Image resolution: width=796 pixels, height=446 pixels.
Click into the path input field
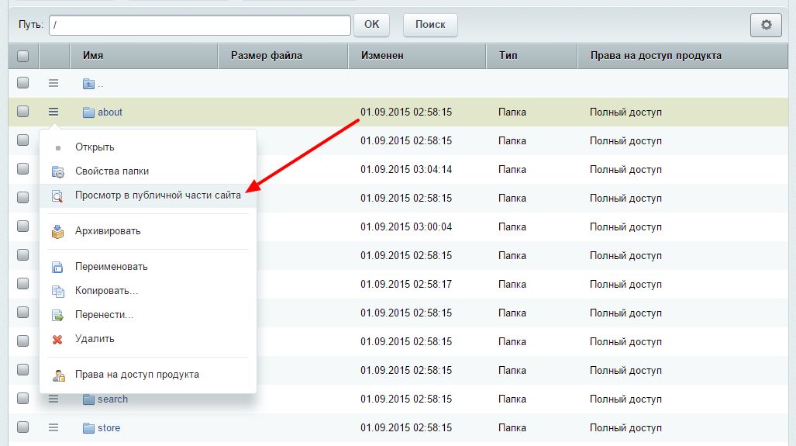(199, 25)
